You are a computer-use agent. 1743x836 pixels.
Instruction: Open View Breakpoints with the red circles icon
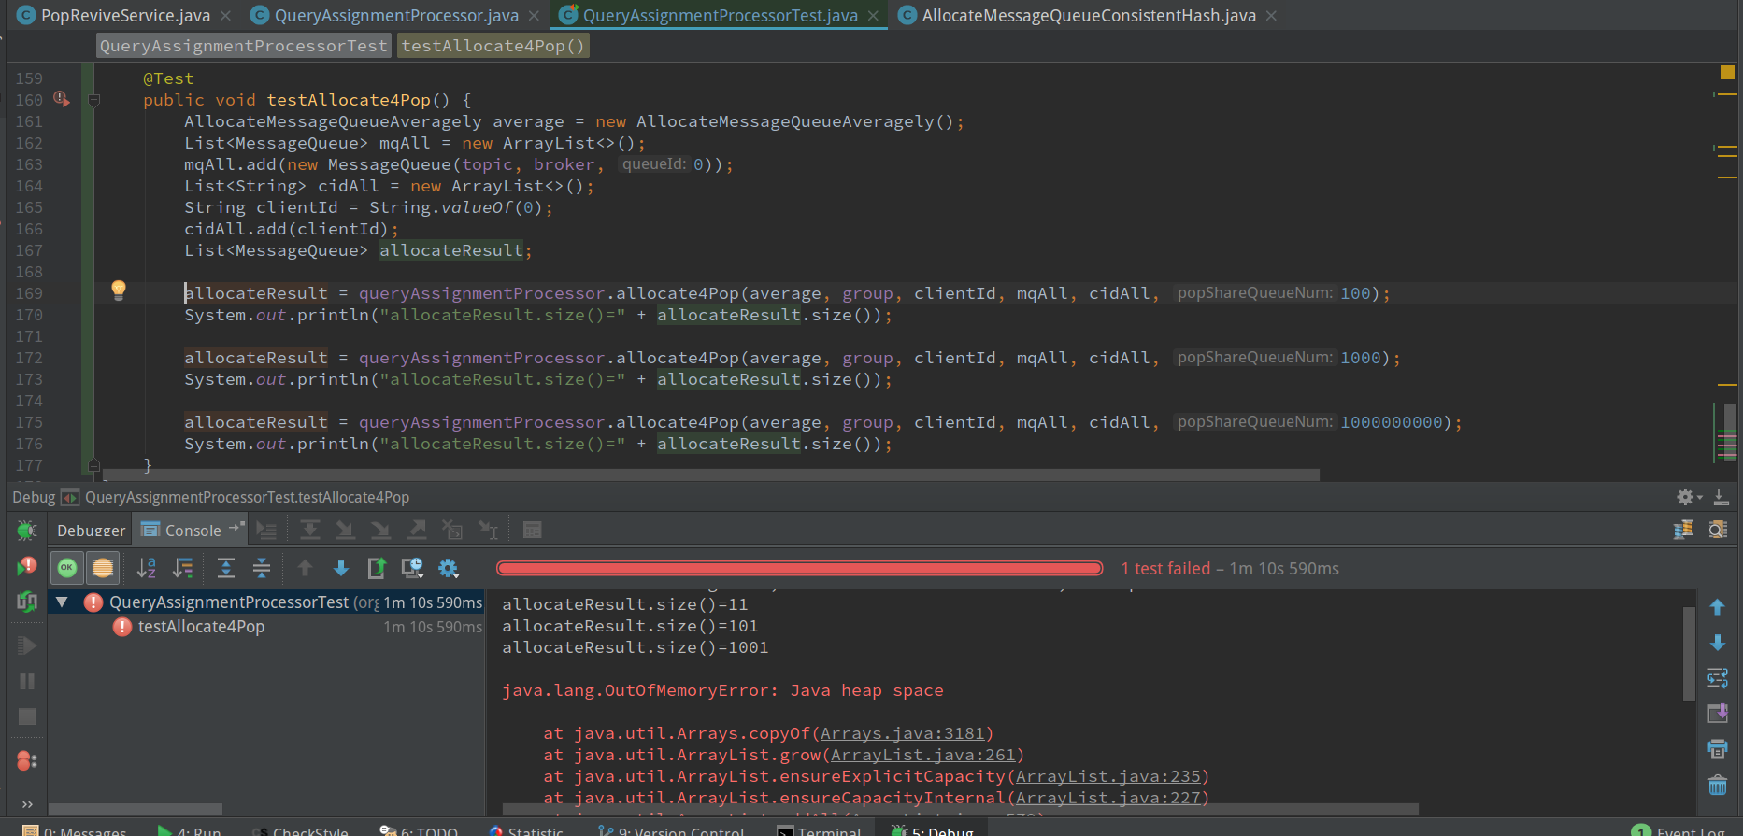[26, 761]
